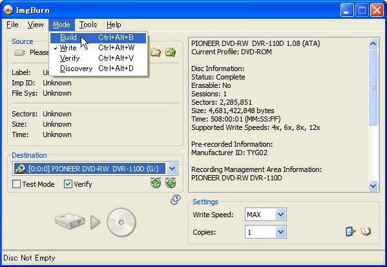Screen dimensions: 387x267
Task: Open the Tools menu
Action: [x=88, y=25]
